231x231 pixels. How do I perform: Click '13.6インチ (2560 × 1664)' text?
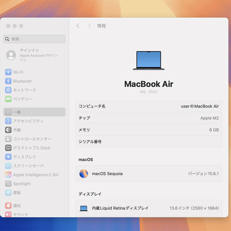[194, 208]
